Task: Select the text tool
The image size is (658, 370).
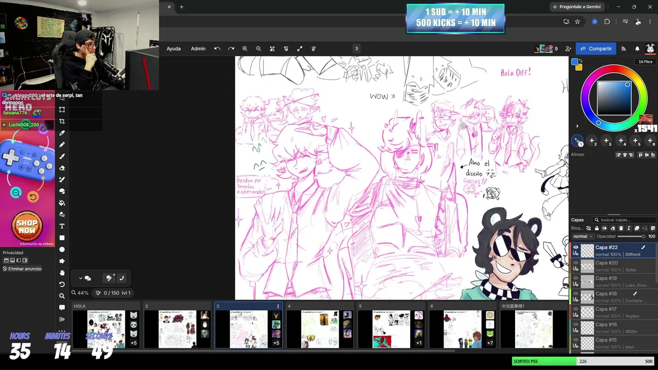Action: coord(62,226)
